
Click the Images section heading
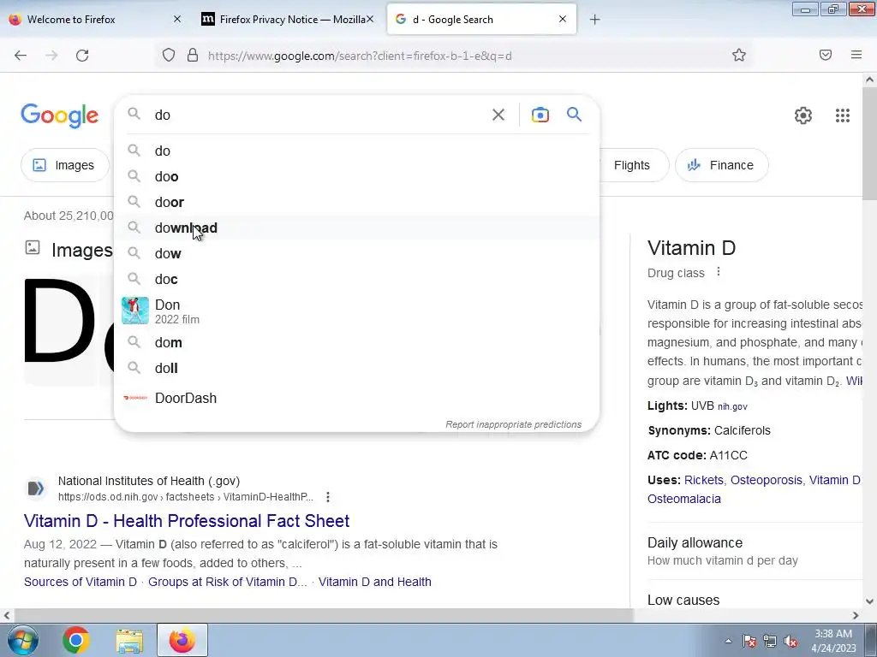(82, 251)
